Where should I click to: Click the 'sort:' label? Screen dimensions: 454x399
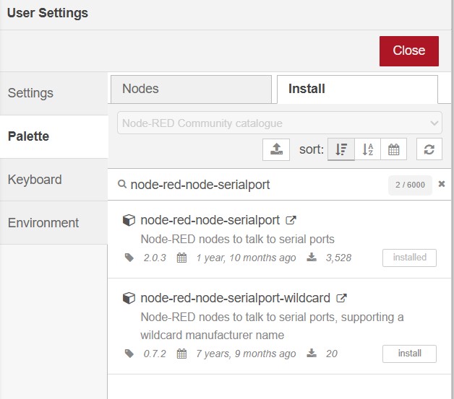tap(312, 149)
